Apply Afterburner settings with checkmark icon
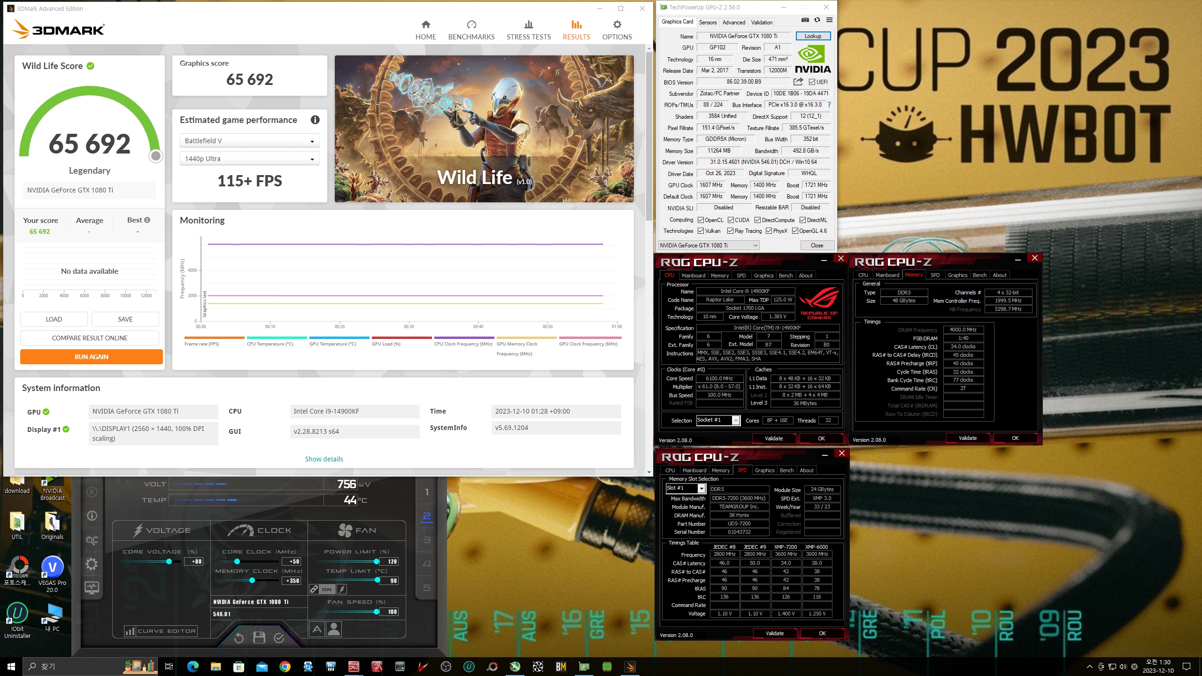 [x=279, y=638]
